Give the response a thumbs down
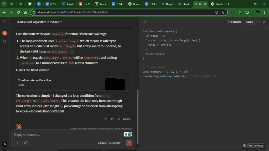The height and width of the screenshot is (151, 269). [118, 119]
